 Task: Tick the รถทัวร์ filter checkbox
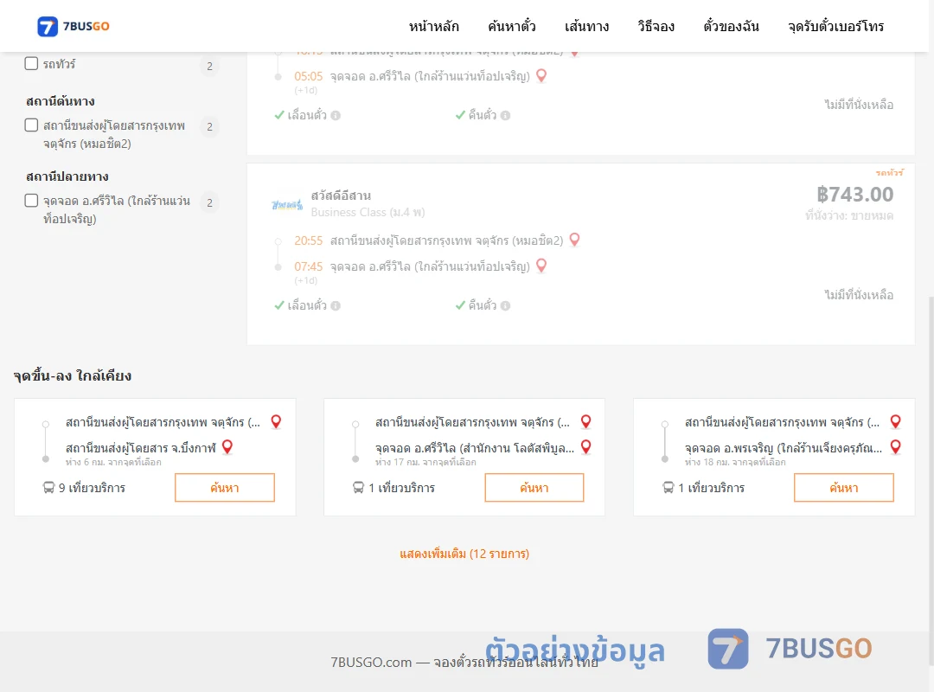point(32,63)
